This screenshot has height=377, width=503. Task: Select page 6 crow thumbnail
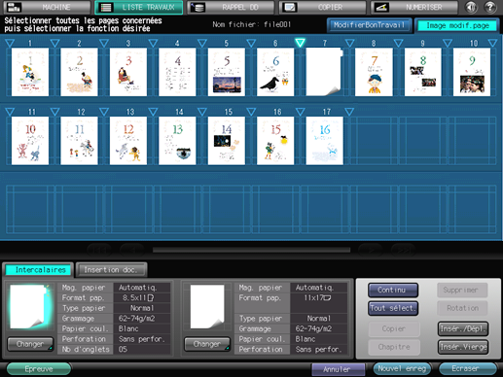pyautogui.click(x=275, y=72)
